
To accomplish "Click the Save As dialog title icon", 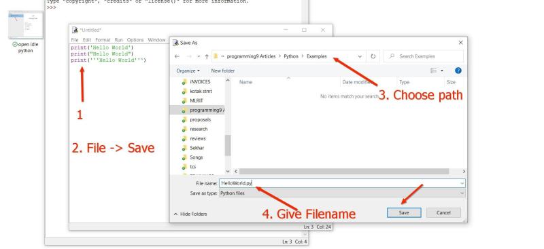I will 175,43.
